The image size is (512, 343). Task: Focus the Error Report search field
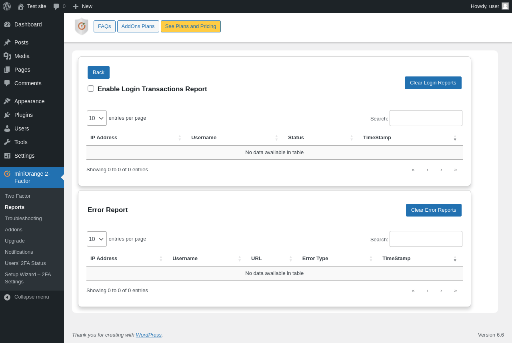coord(426,239)
